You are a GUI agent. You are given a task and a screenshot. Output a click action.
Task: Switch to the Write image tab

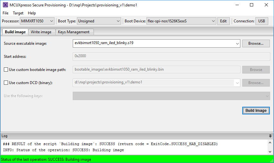(41, 32)
